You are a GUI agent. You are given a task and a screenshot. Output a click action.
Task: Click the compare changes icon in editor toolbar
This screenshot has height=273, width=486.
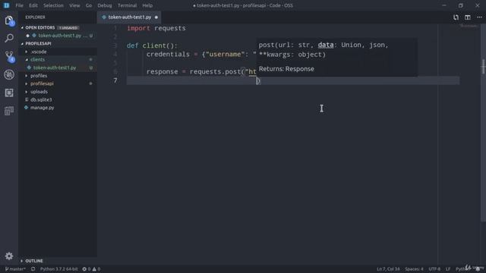[x=456, y=17]
